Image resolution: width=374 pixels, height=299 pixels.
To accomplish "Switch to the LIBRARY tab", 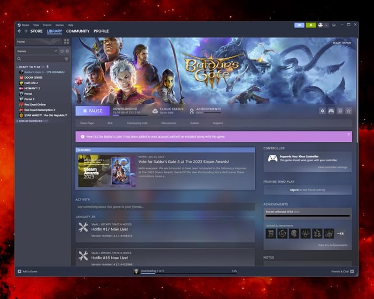I will pos(54,31).
